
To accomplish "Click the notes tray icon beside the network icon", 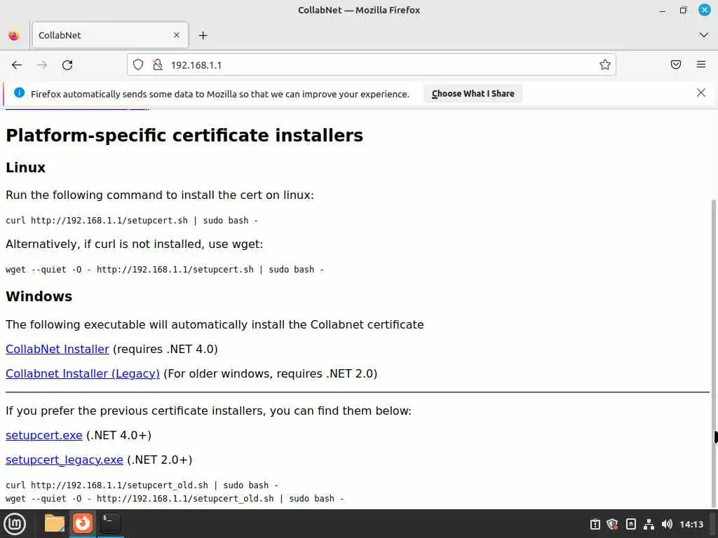I will [631, 524].
